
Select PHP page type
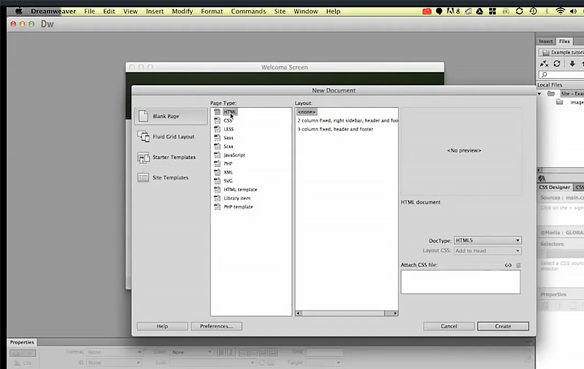coord(228,163)
